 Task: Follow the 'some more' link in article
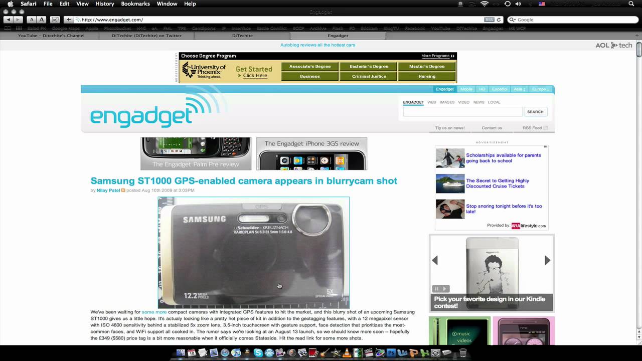(154, 312)
